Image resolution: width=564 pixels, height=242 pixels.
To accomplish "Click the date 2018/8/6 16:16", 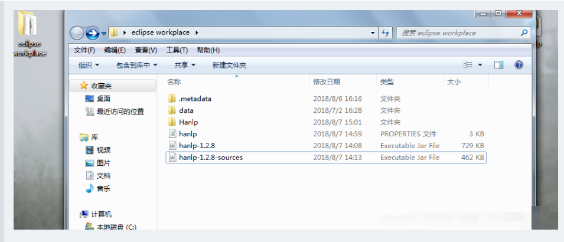I will (337, 99).
